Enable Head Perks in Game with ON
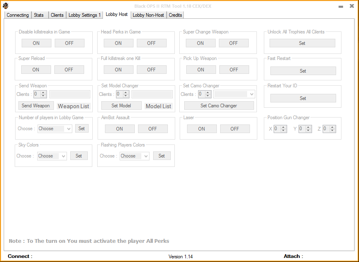The width and height of the screenshot is (359, 262). point(118,43)
